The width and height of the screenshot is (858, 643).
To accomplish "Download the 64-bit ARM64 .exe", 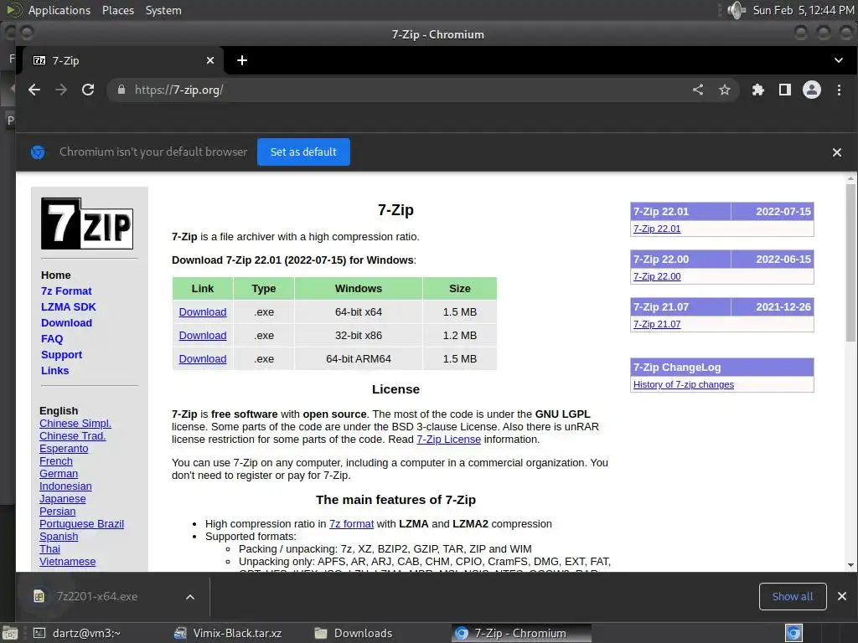I will pos(203,358).
